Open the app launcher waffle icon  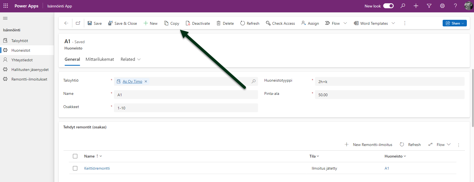pos(6,6)
